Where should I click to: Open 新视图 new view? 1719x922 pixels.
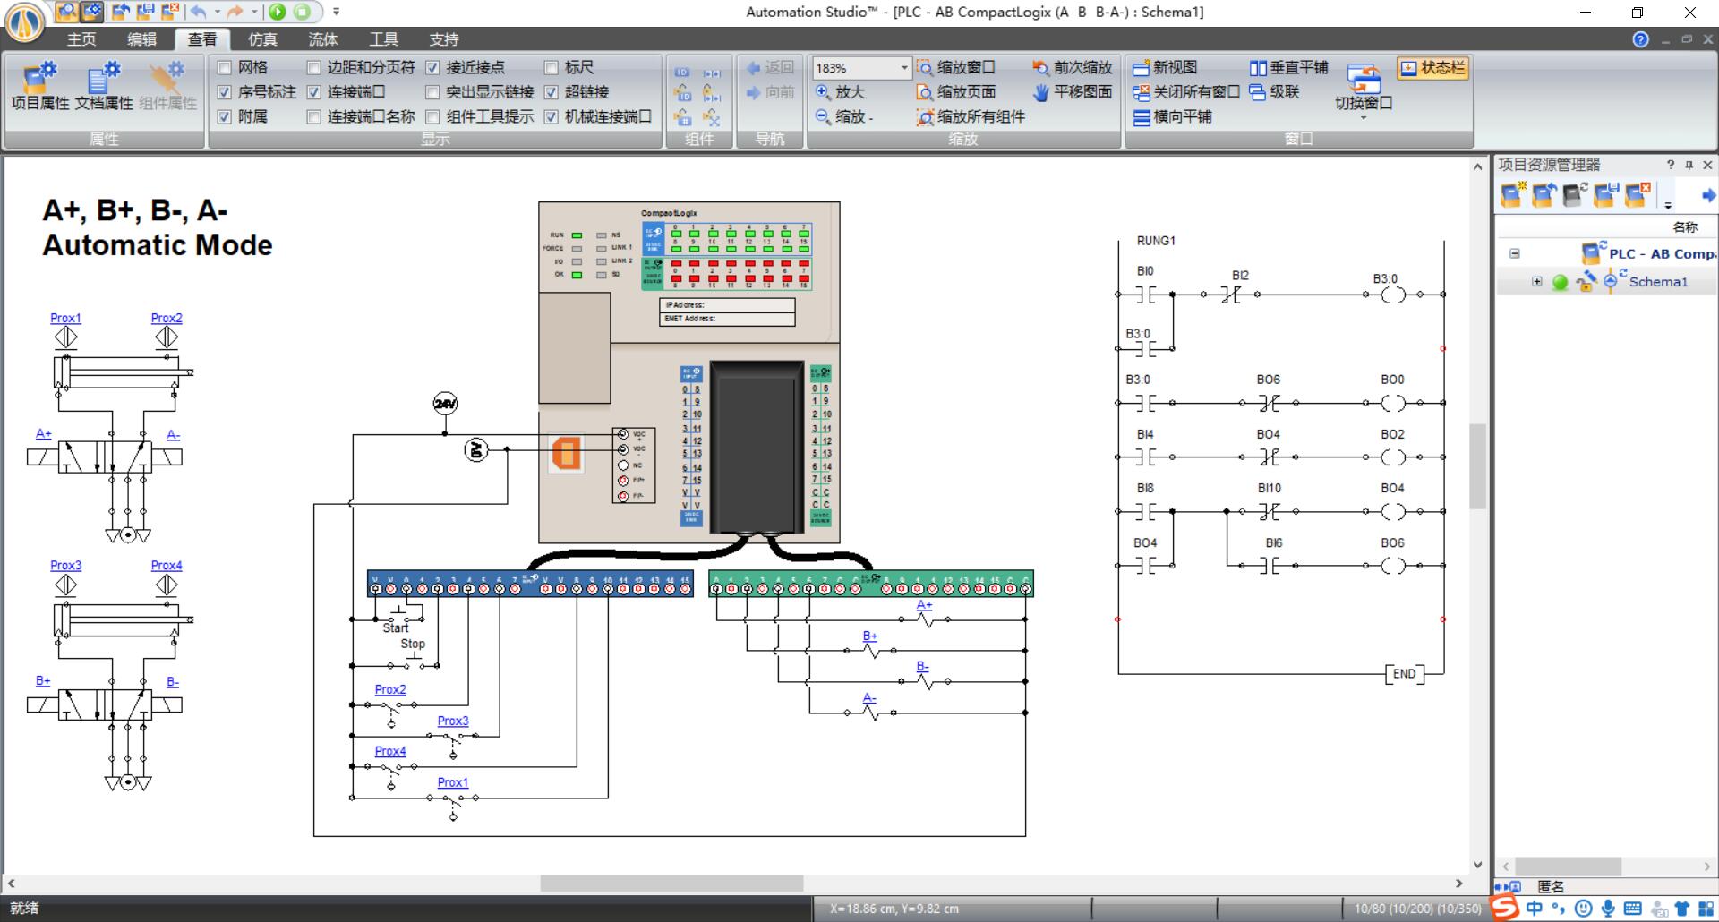click(x=1165, y=68)
